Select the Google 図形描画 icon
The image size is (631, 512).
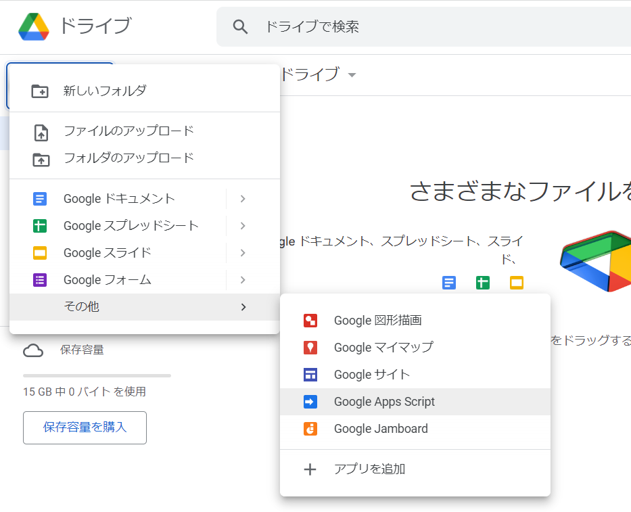[x=311, y=320]
